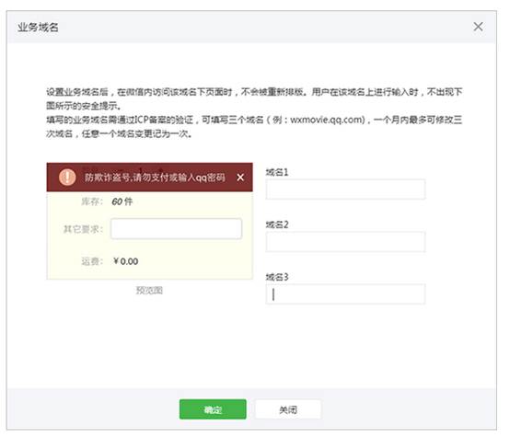Click the 业务域名 dialog title
Screen dimensions: 510x437
click(38, 27)
